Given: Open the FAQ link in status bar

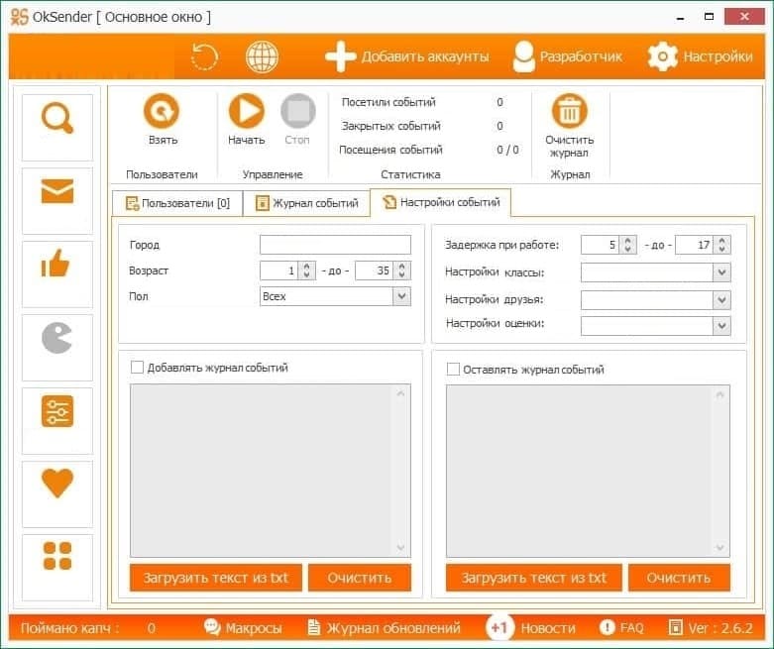Looking at the screenshot, I should point(621,628).
